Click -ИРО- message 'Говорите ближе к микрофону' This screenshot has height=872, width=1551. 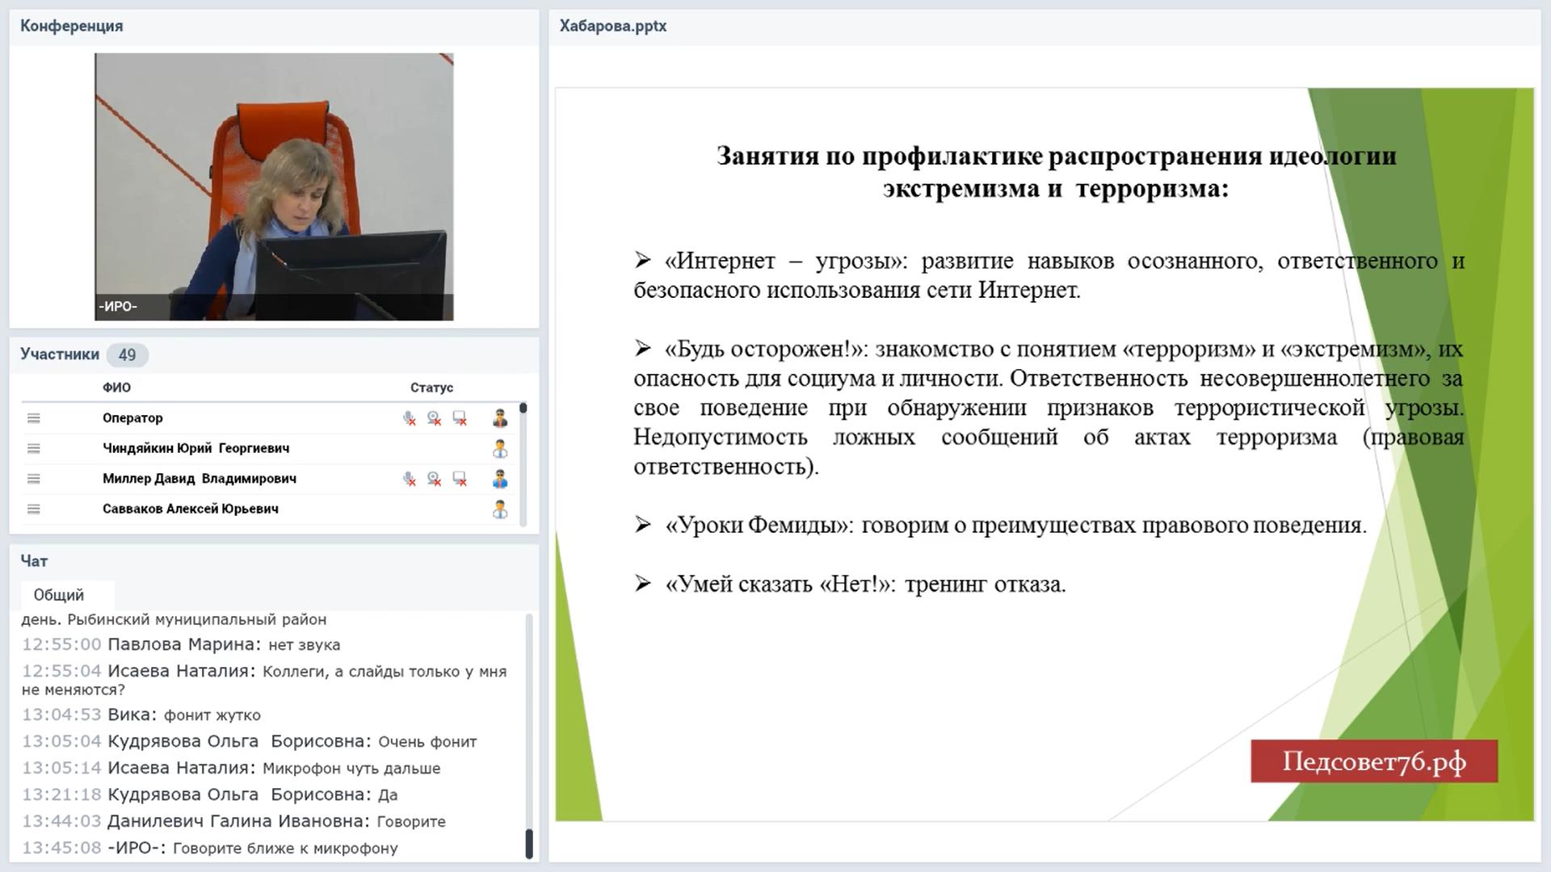(210, 849)
